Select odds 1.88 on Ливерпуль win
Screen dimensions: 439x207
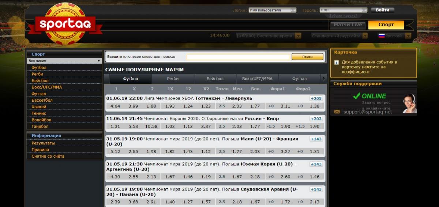pos(151,106)
